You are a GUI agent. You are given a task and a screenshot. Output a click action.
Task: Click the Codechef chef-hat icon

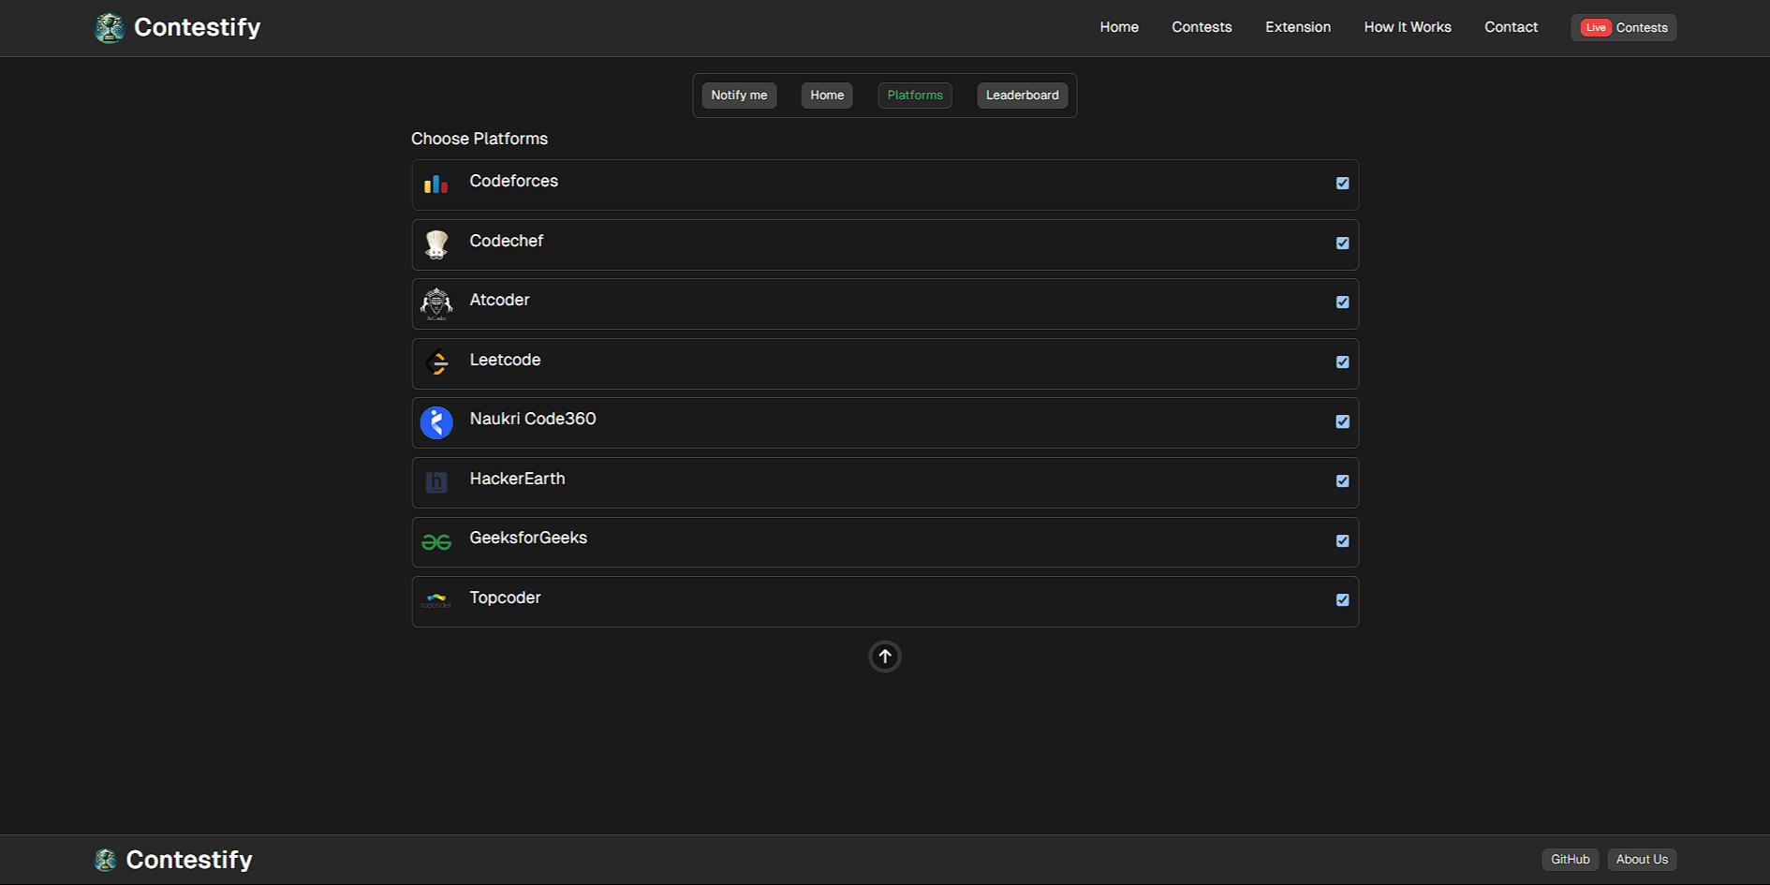[436, 243]
